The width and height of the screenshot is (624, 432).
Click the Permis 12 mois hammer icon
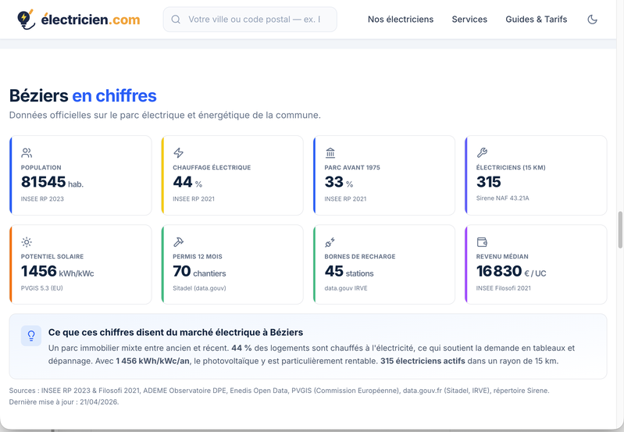click(178, 241)
